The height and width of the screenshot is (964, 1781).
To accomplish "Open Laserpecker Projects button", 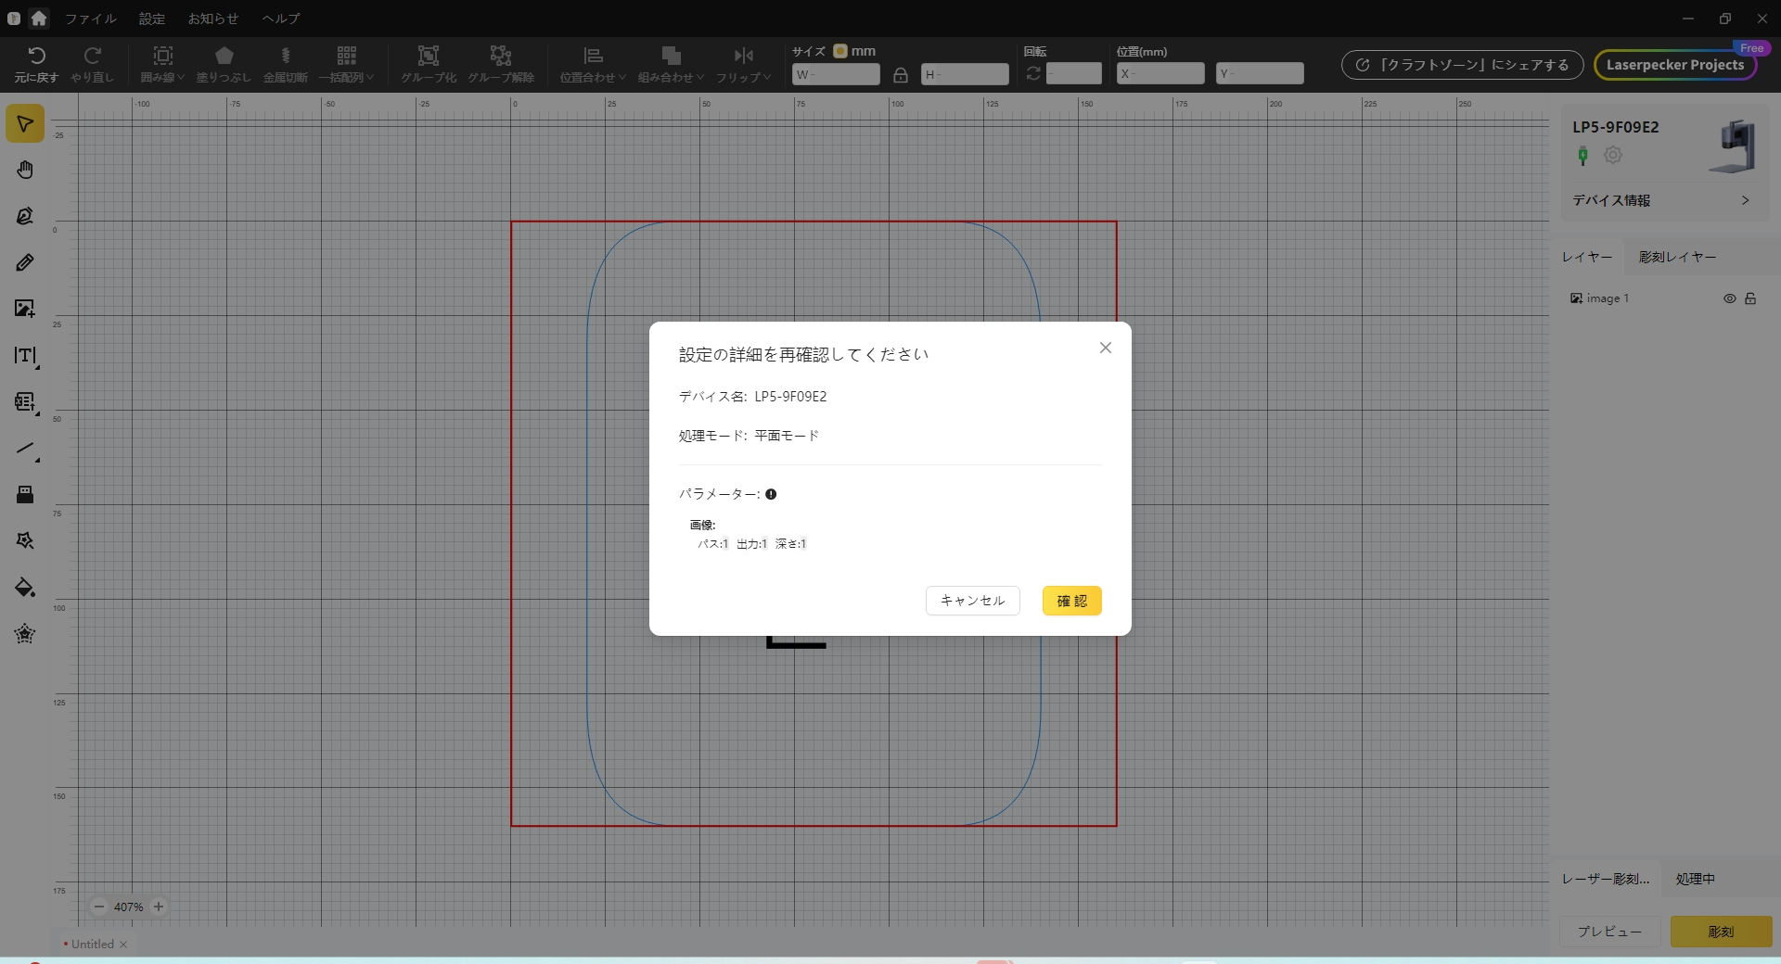I will click(1675, 65).
